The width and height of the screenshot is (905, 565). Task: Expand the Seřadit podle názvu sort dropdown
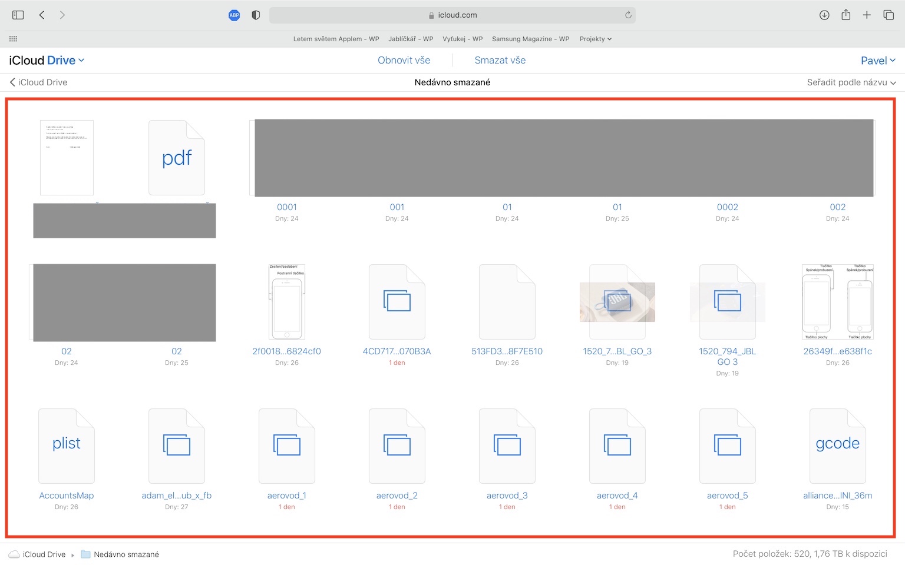(x=851, y=82)
